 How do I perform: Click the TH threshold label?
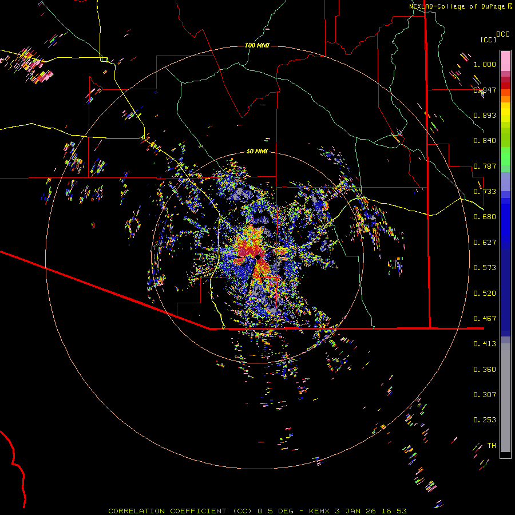tap(492, 446)
